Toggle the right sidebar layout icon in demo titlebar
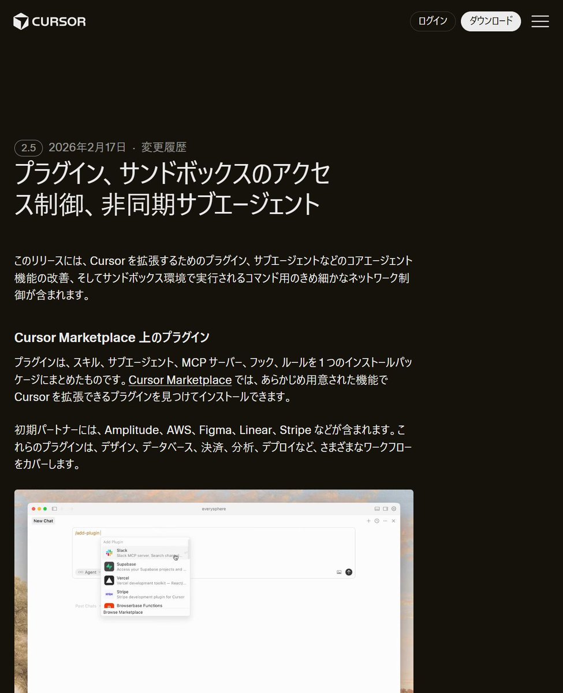Viewport: 563px width, 693px height. pyautogui.click(x=386, y=509)
